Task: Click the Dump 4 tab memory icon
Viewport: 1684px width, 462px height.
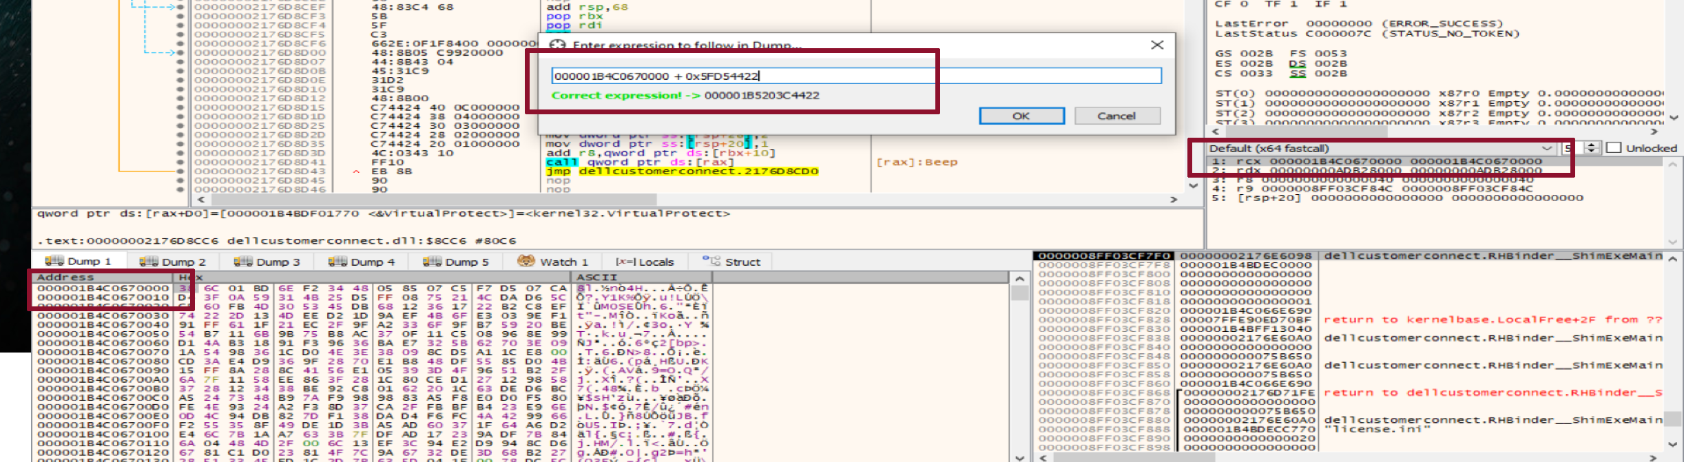Action: 337,261
